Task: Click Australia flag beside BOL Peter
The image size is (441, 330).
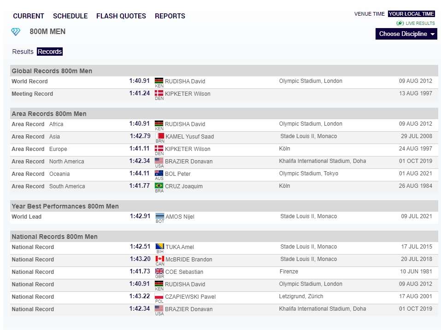Action: [159, 174]
